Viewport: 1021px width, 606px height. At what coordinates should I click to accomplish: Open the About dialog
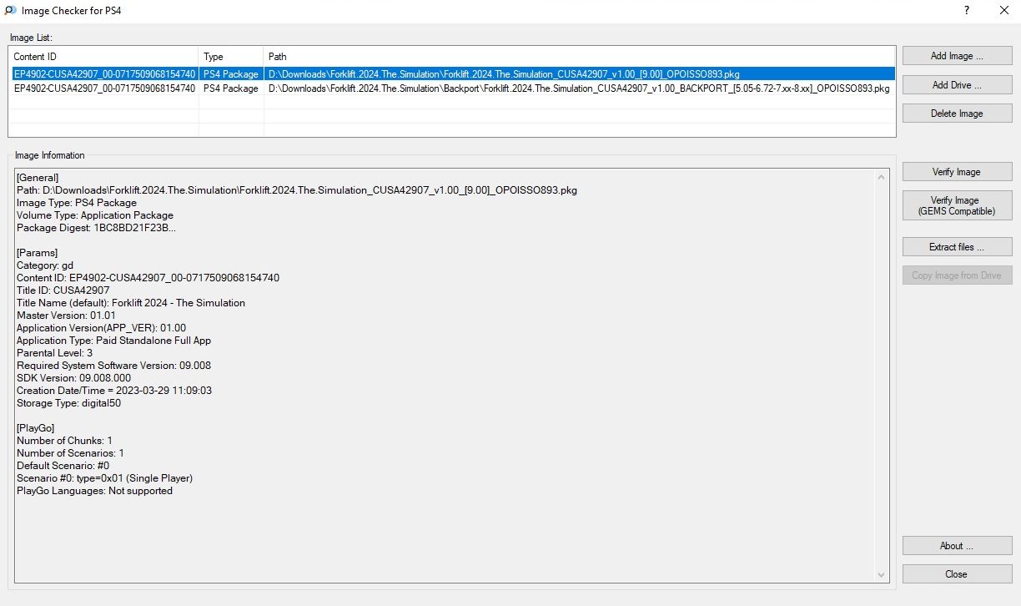tap(957, 546)
